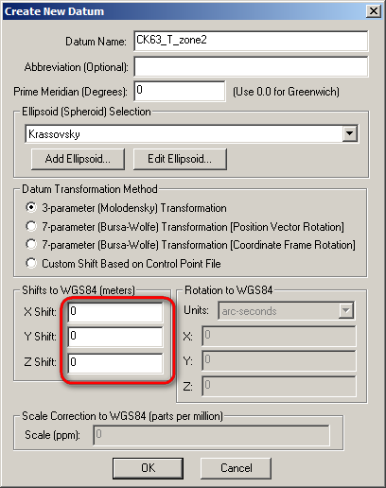Image resolution: width=386 pixels, height=488 pixels.
Task: Focus the X Shift input box
Action: (115, 312)
